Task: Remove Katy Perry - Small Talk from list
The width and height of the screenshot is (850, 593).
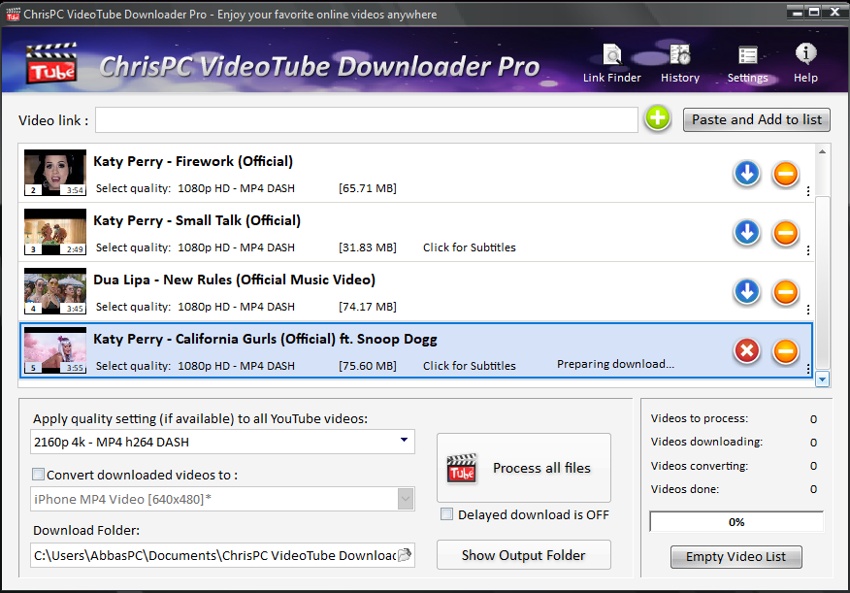Action: pos(786,233)
